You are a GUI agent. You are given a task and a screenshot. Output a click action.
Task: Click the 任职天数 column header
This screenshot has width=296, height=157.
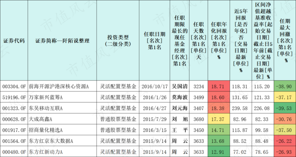click(199, 40)
